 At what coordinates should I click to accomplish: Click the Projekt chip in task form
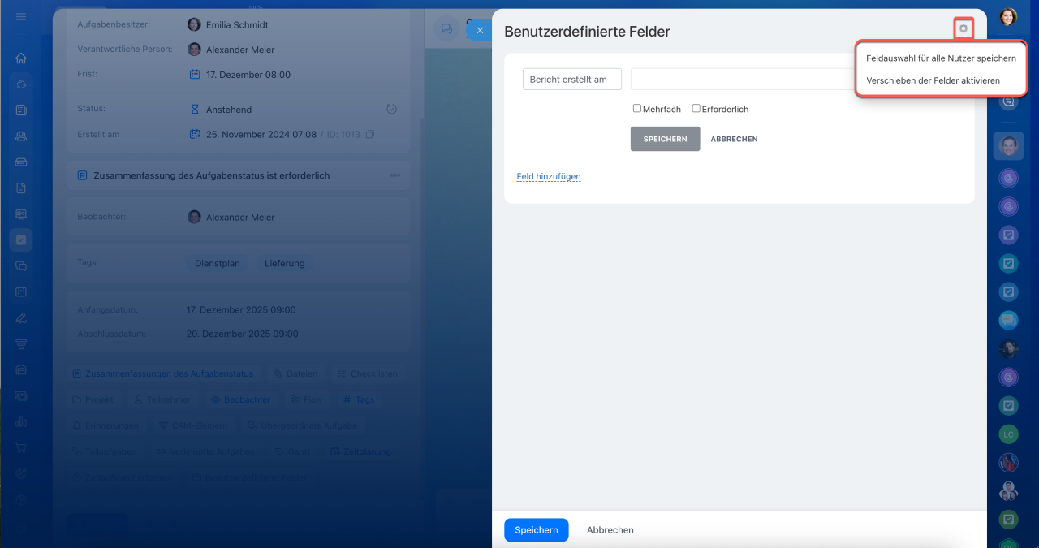coord(93,399)
